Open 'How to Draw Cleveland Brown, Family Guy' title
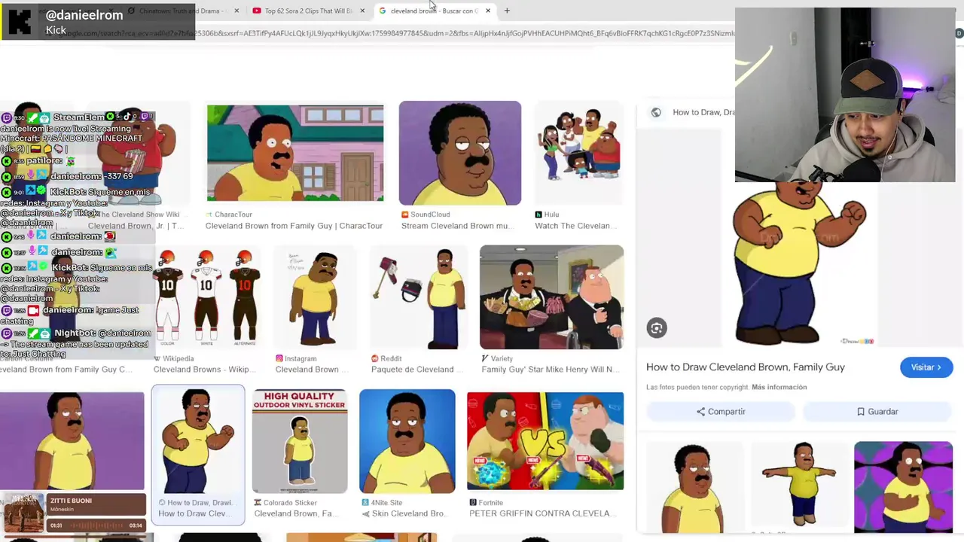The height and width of the screenshot is (542, 964). point(746,367)
